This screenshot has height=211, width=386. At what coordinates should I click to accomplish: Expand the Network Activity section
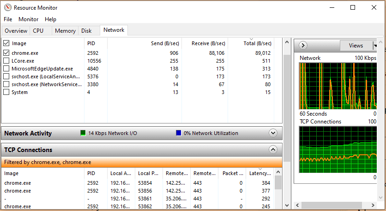273,133
